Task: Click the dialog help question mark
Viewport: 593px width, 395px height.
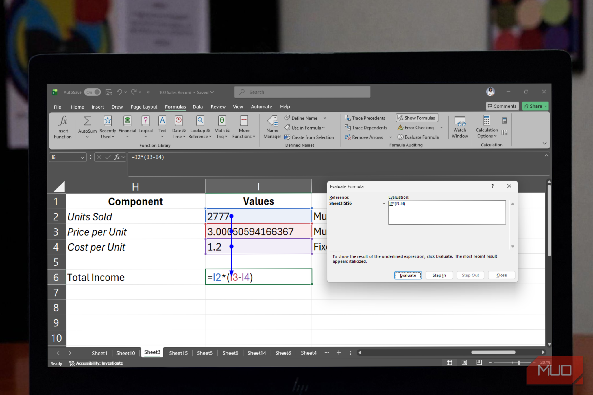Action: (492, 186)
